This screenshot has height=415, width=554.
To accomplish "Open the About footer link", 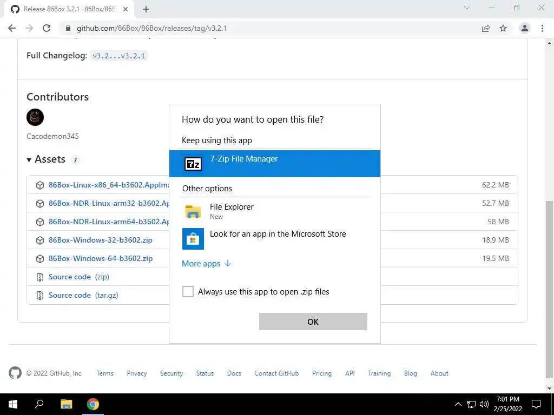I will click(439, 373).
